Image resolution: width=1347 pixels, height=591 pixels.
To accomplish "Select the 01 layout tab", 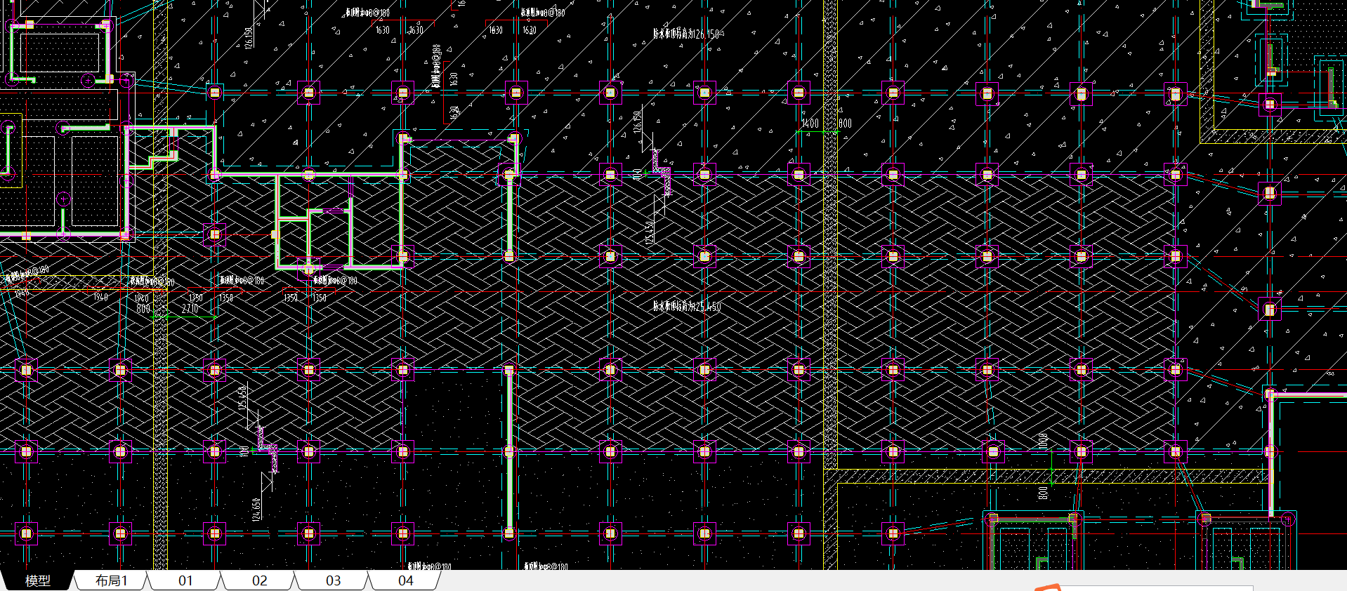I will pyautogui.click(x=185, y=580).
